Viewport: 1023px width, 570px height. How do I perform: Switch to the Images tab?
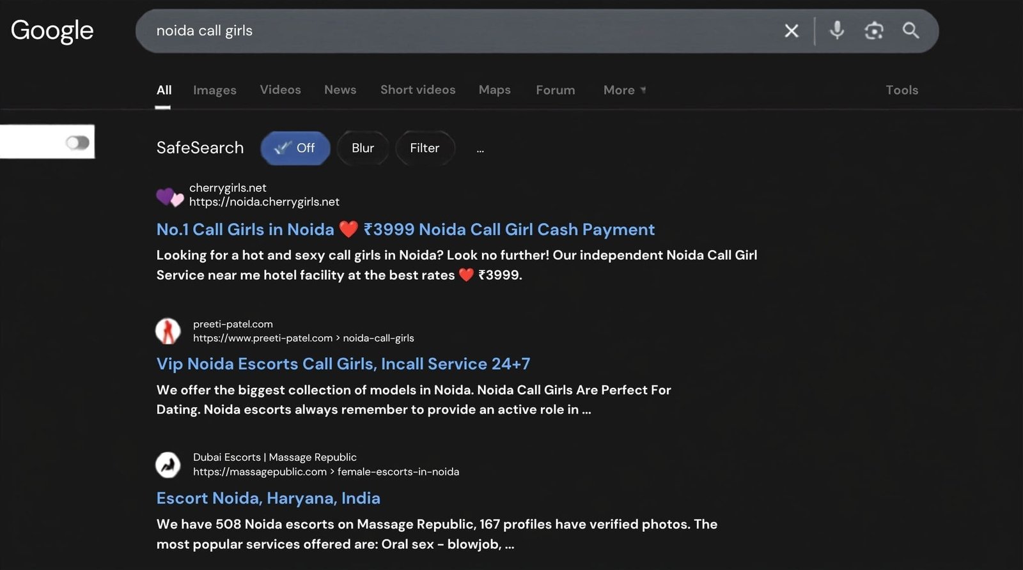pyautogui.click(x=215, y=90)
